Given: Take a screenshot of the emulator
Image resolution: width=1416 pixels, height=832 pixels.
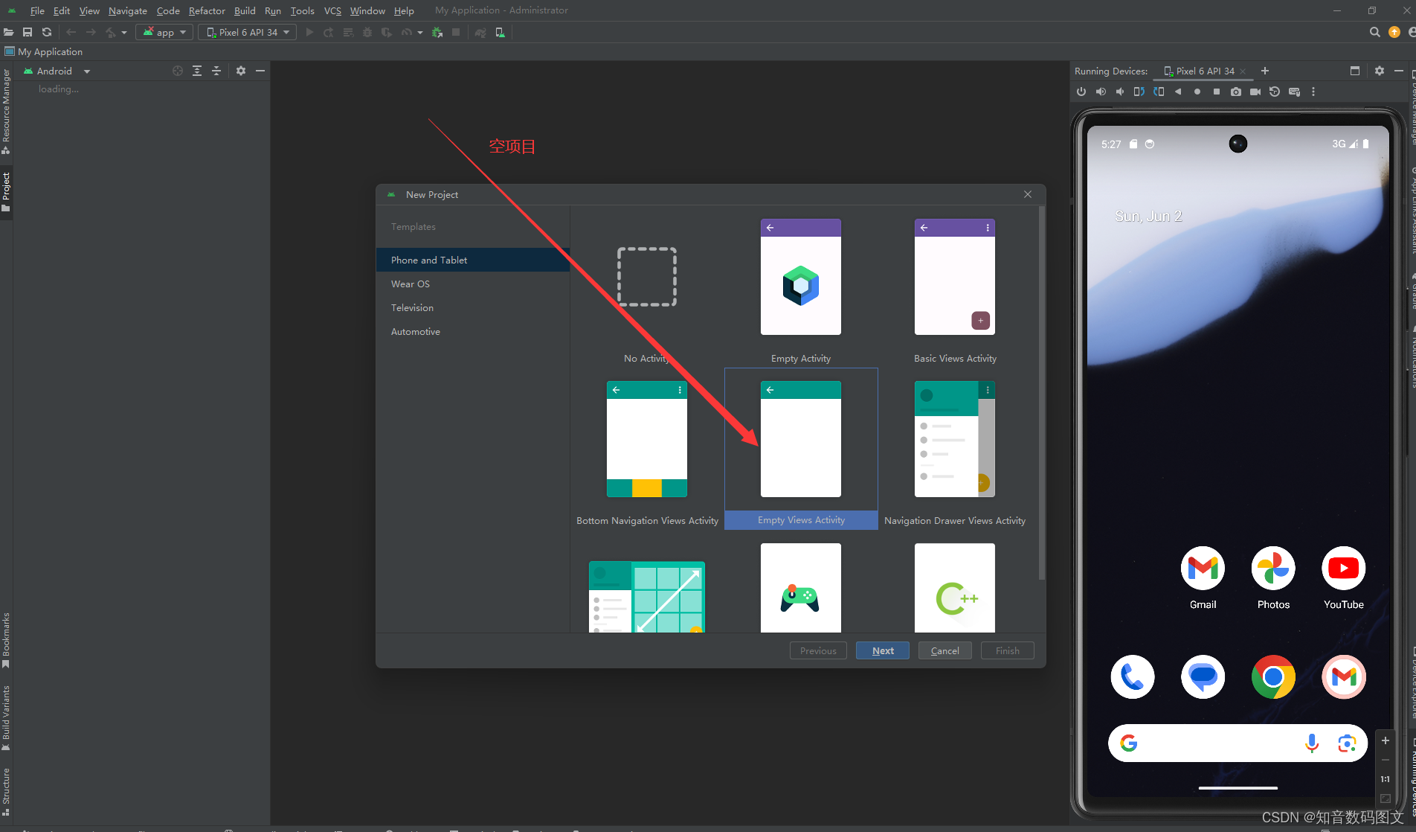Looking at the screenshot, I should [1236, 92].
